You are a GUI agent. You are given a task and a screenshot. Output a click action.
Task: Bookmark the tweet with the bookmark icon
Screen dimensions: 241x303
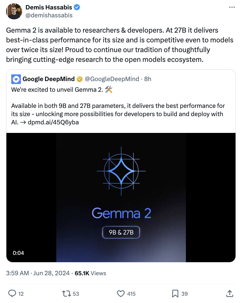[x=175, y=294]
